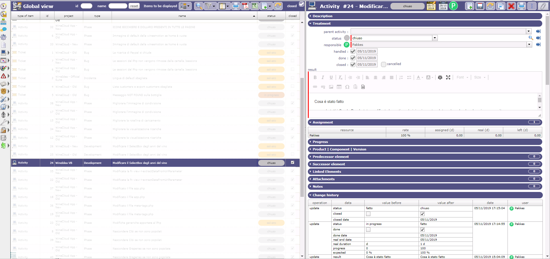Delete the activity with red X icon
Screen dimensions: 550x259
click(x=511, y=6)
